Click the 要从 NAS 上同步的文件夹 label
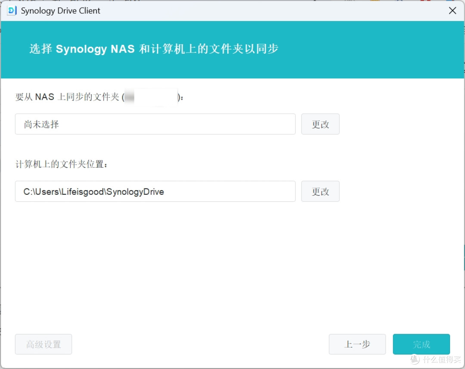Viewport: 465px width, 369px height. tap(99, 97)
